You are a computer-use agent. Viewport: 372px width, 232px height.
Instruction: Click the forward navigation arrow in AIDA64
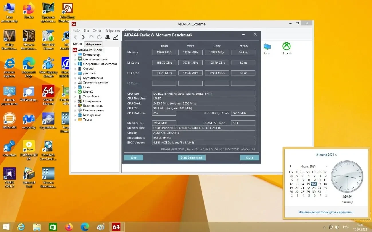[x=83, y=37]
